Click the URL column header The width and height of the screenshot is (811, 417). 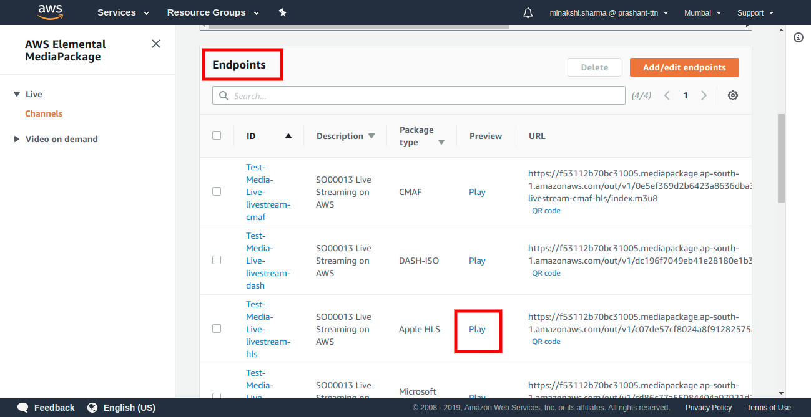(x=537, y=136)
